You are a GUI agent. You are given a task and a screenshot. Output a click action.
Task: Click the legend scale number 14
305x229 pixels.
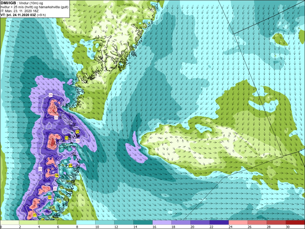click(x=135, y=227)
